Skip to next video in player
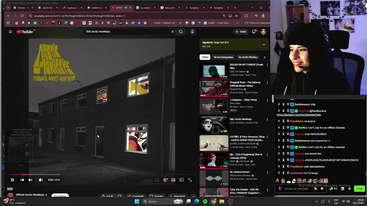The height and width of the screenshot is (206, 367). click(30, 180)
